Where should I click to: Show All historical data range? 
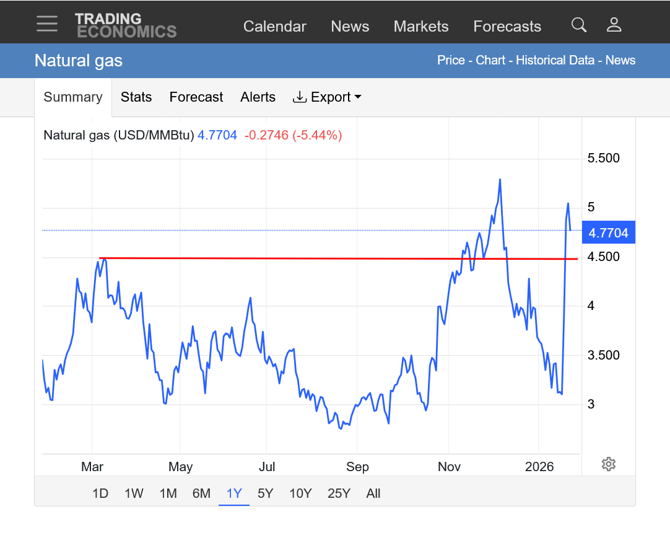coord(373,493)
